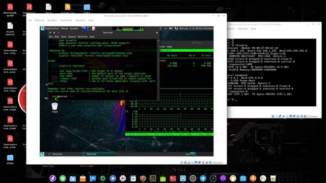The image size is (326, 183).
Task: Open Visualizza menu in Parrot VirtualBox window
Action: (52, 20)
